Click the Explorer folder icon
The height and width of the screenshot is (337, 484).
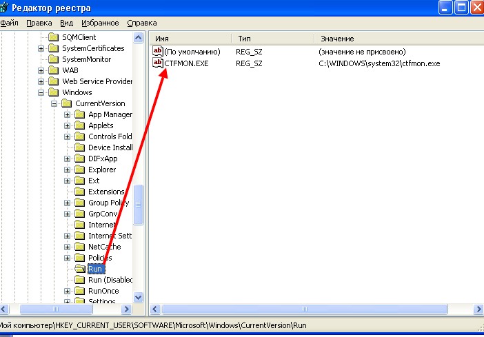point(80,170)
